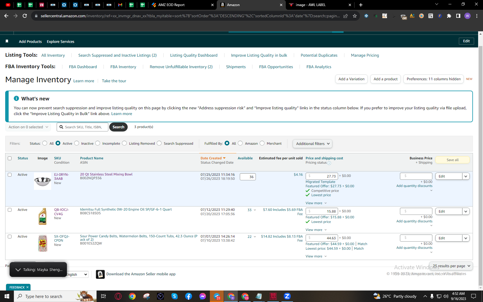The height and width of the screenshot is (302, 483).
Task: Go to the Shipments tool
Action: (236, 67)
